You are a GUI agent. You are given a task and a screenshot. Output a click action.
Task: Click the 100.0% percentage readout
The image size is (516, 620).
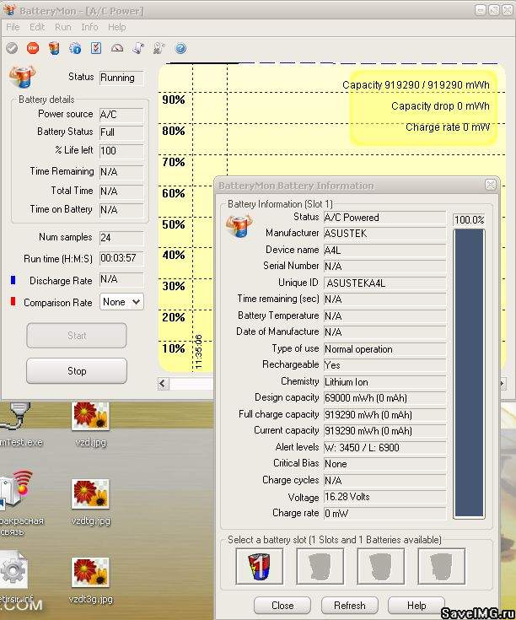pos(469,220)
